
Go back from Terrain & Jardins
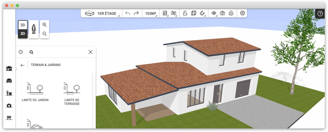tap(22, 65)
